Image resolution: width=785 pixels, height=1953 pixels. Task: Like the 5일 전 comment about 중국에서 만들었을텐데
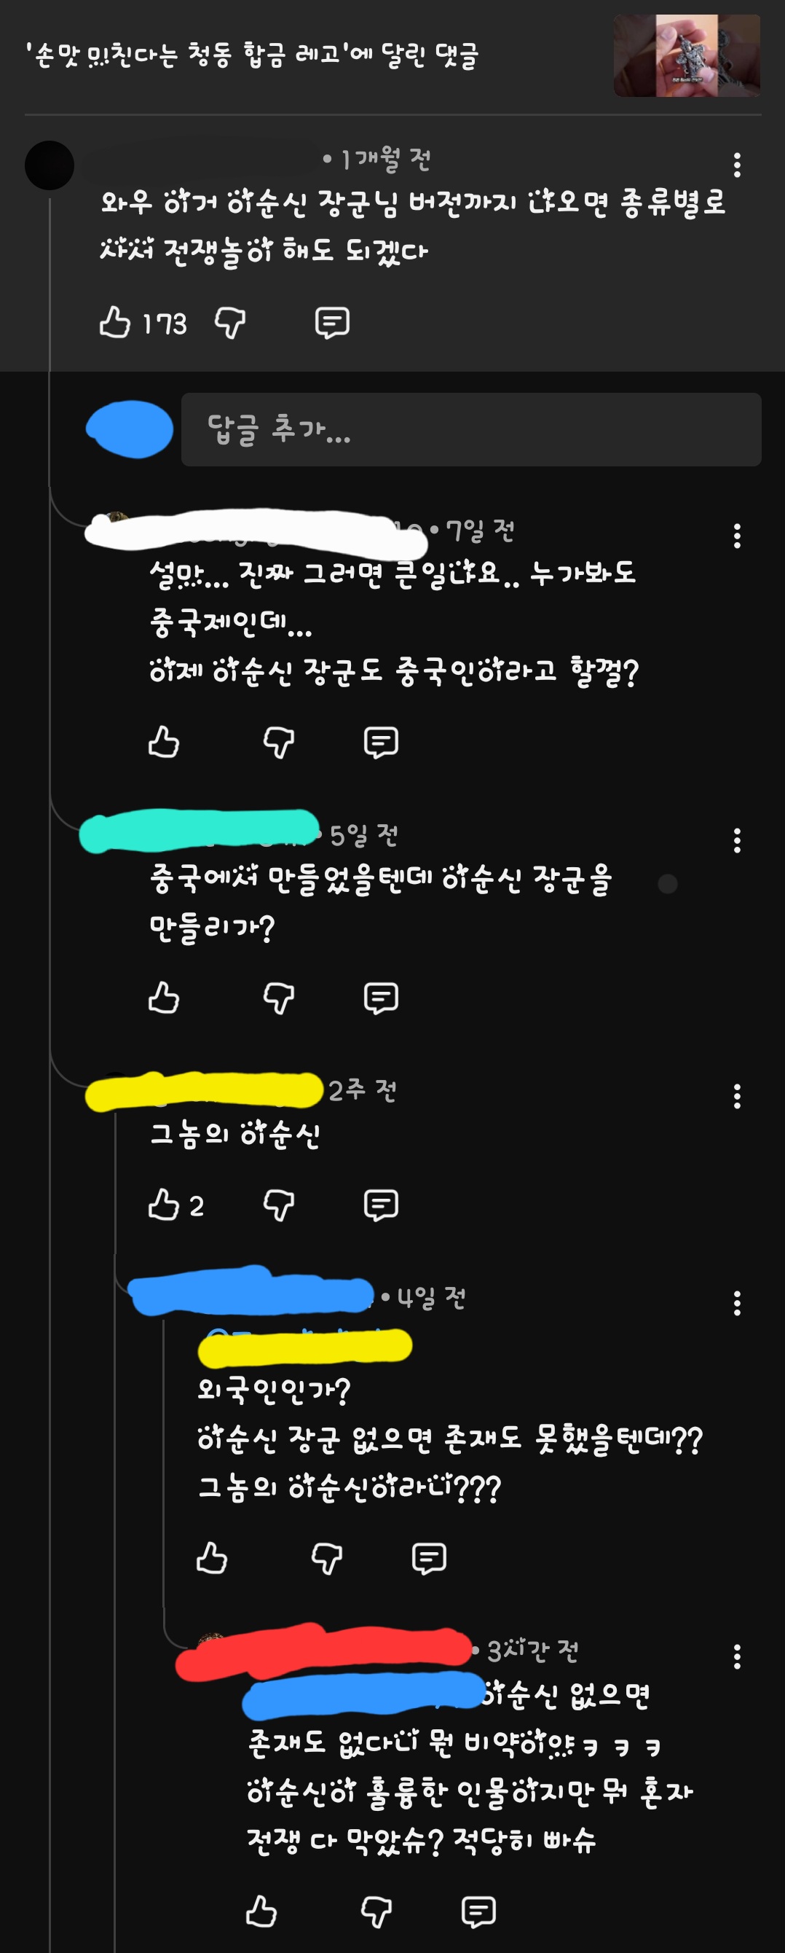click(x=164, y=998)
